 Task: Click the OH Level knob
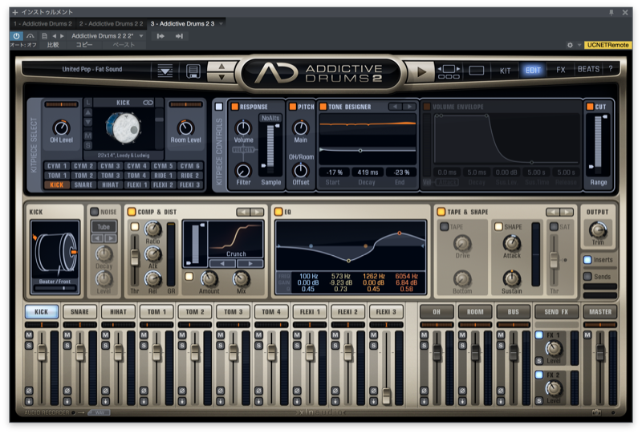62,128
